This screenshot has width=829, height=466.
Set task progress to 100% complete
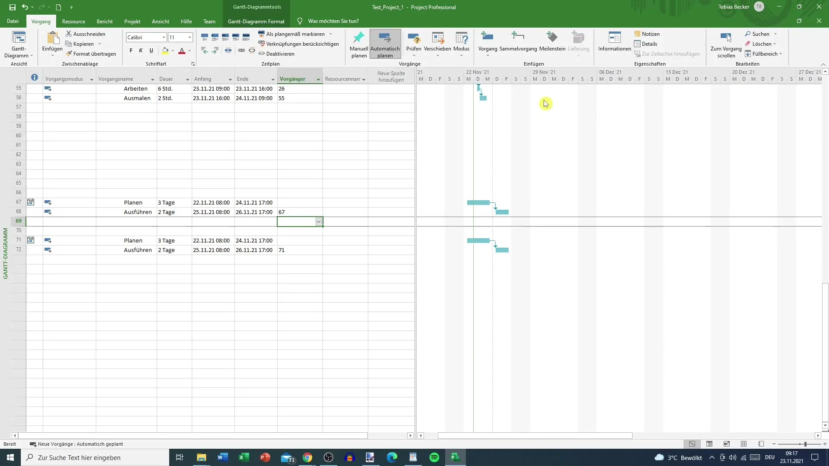tap(246, 37)
